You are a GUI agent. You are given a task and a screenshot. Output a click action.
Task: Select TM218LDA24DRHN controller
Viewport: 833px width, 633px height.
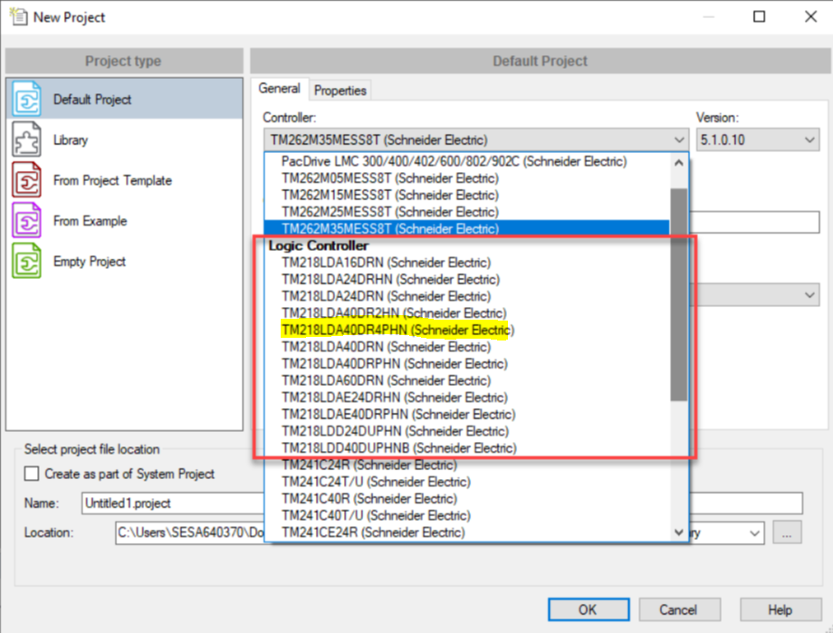tap(467, 279)
